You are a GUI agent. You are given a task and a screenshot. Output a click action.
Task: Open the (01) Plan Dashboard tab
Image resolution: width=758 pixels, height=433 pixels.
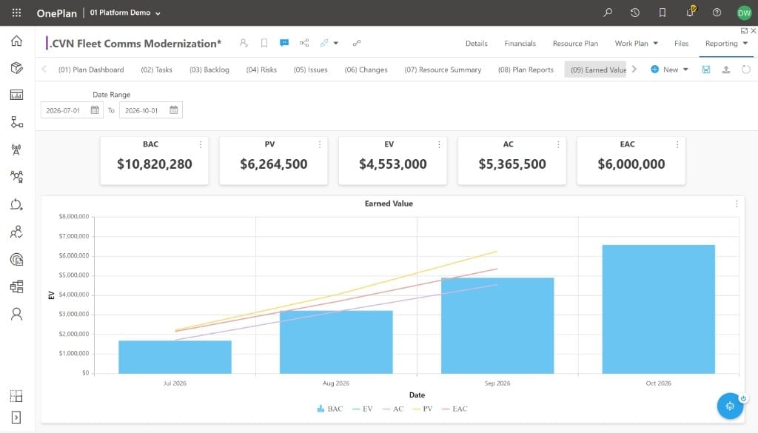point(91,70)
